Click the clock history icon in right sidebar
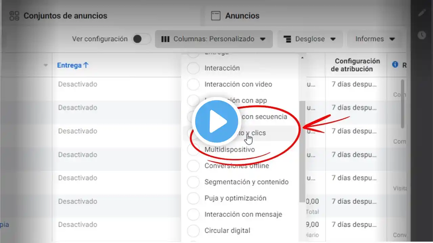The width and height of the screenshot is (433, 243). [x=421, y=35]
